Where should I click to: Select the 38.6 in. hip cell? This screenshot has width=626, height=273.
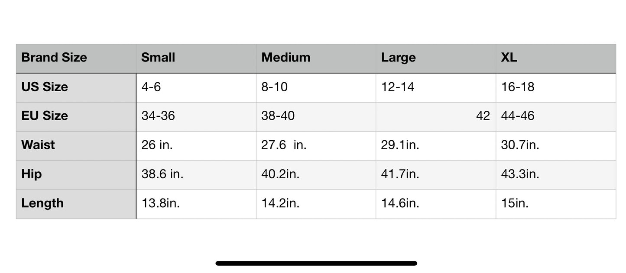coord(196,175)
